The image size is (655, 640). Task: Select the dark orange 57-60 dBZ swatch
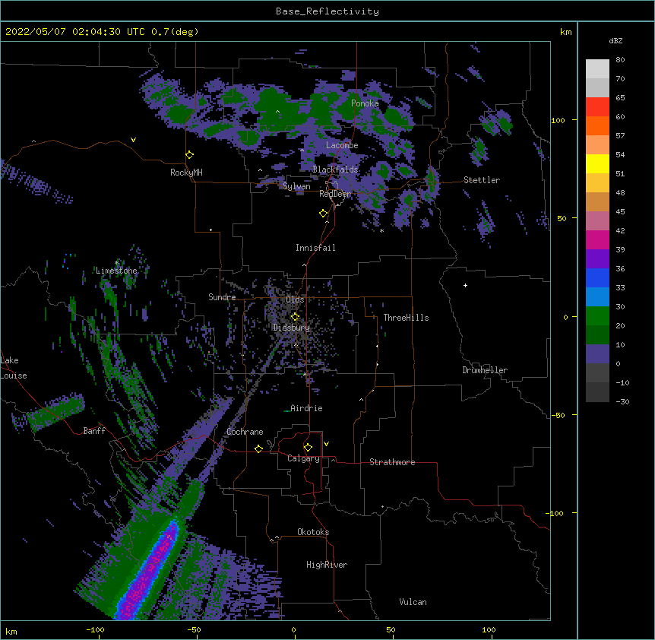[x=597, y=125]
